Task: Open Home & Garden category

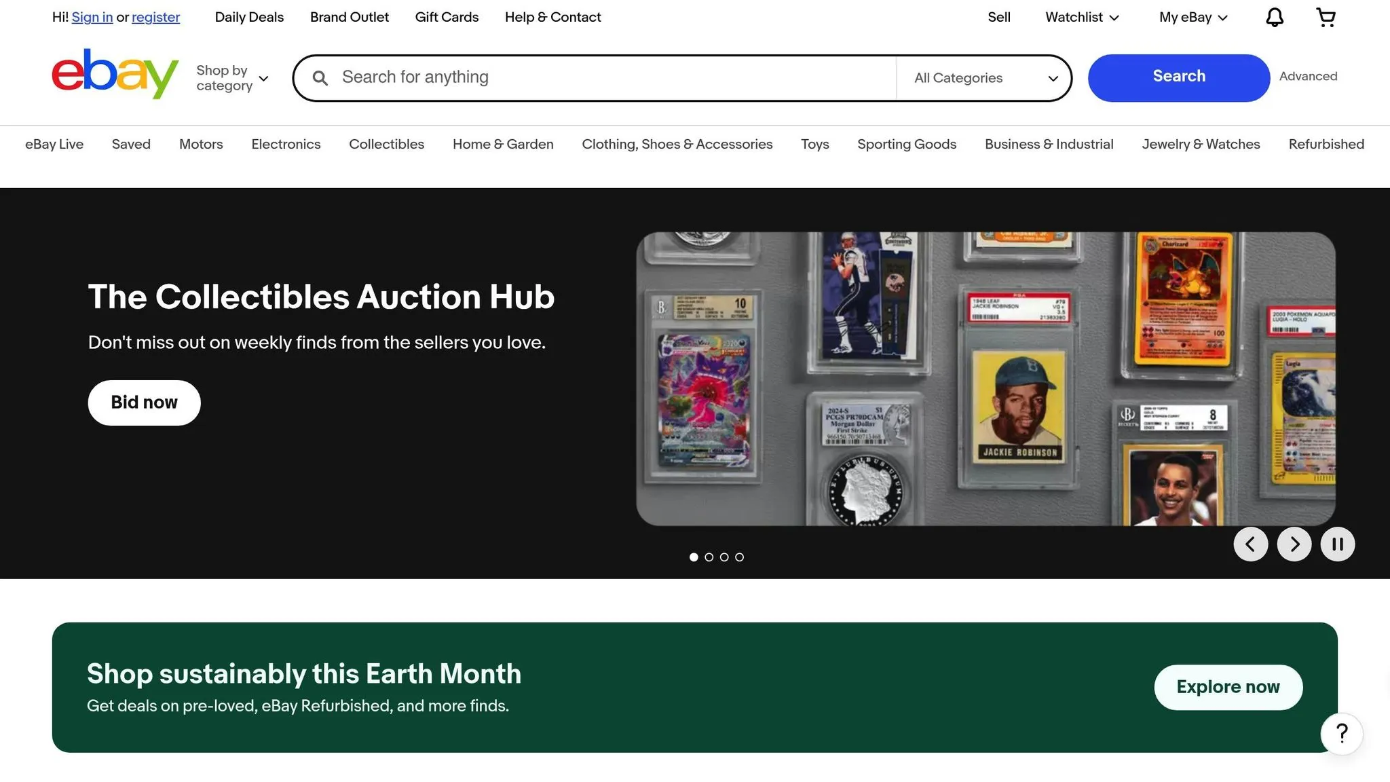Action: point(503,144)
